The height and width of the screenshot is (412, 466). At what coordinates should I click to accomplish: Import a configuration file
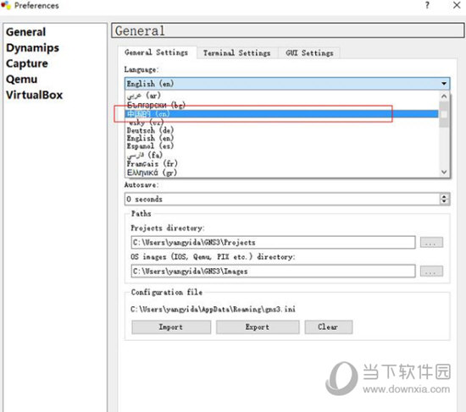tap(171, 327)
